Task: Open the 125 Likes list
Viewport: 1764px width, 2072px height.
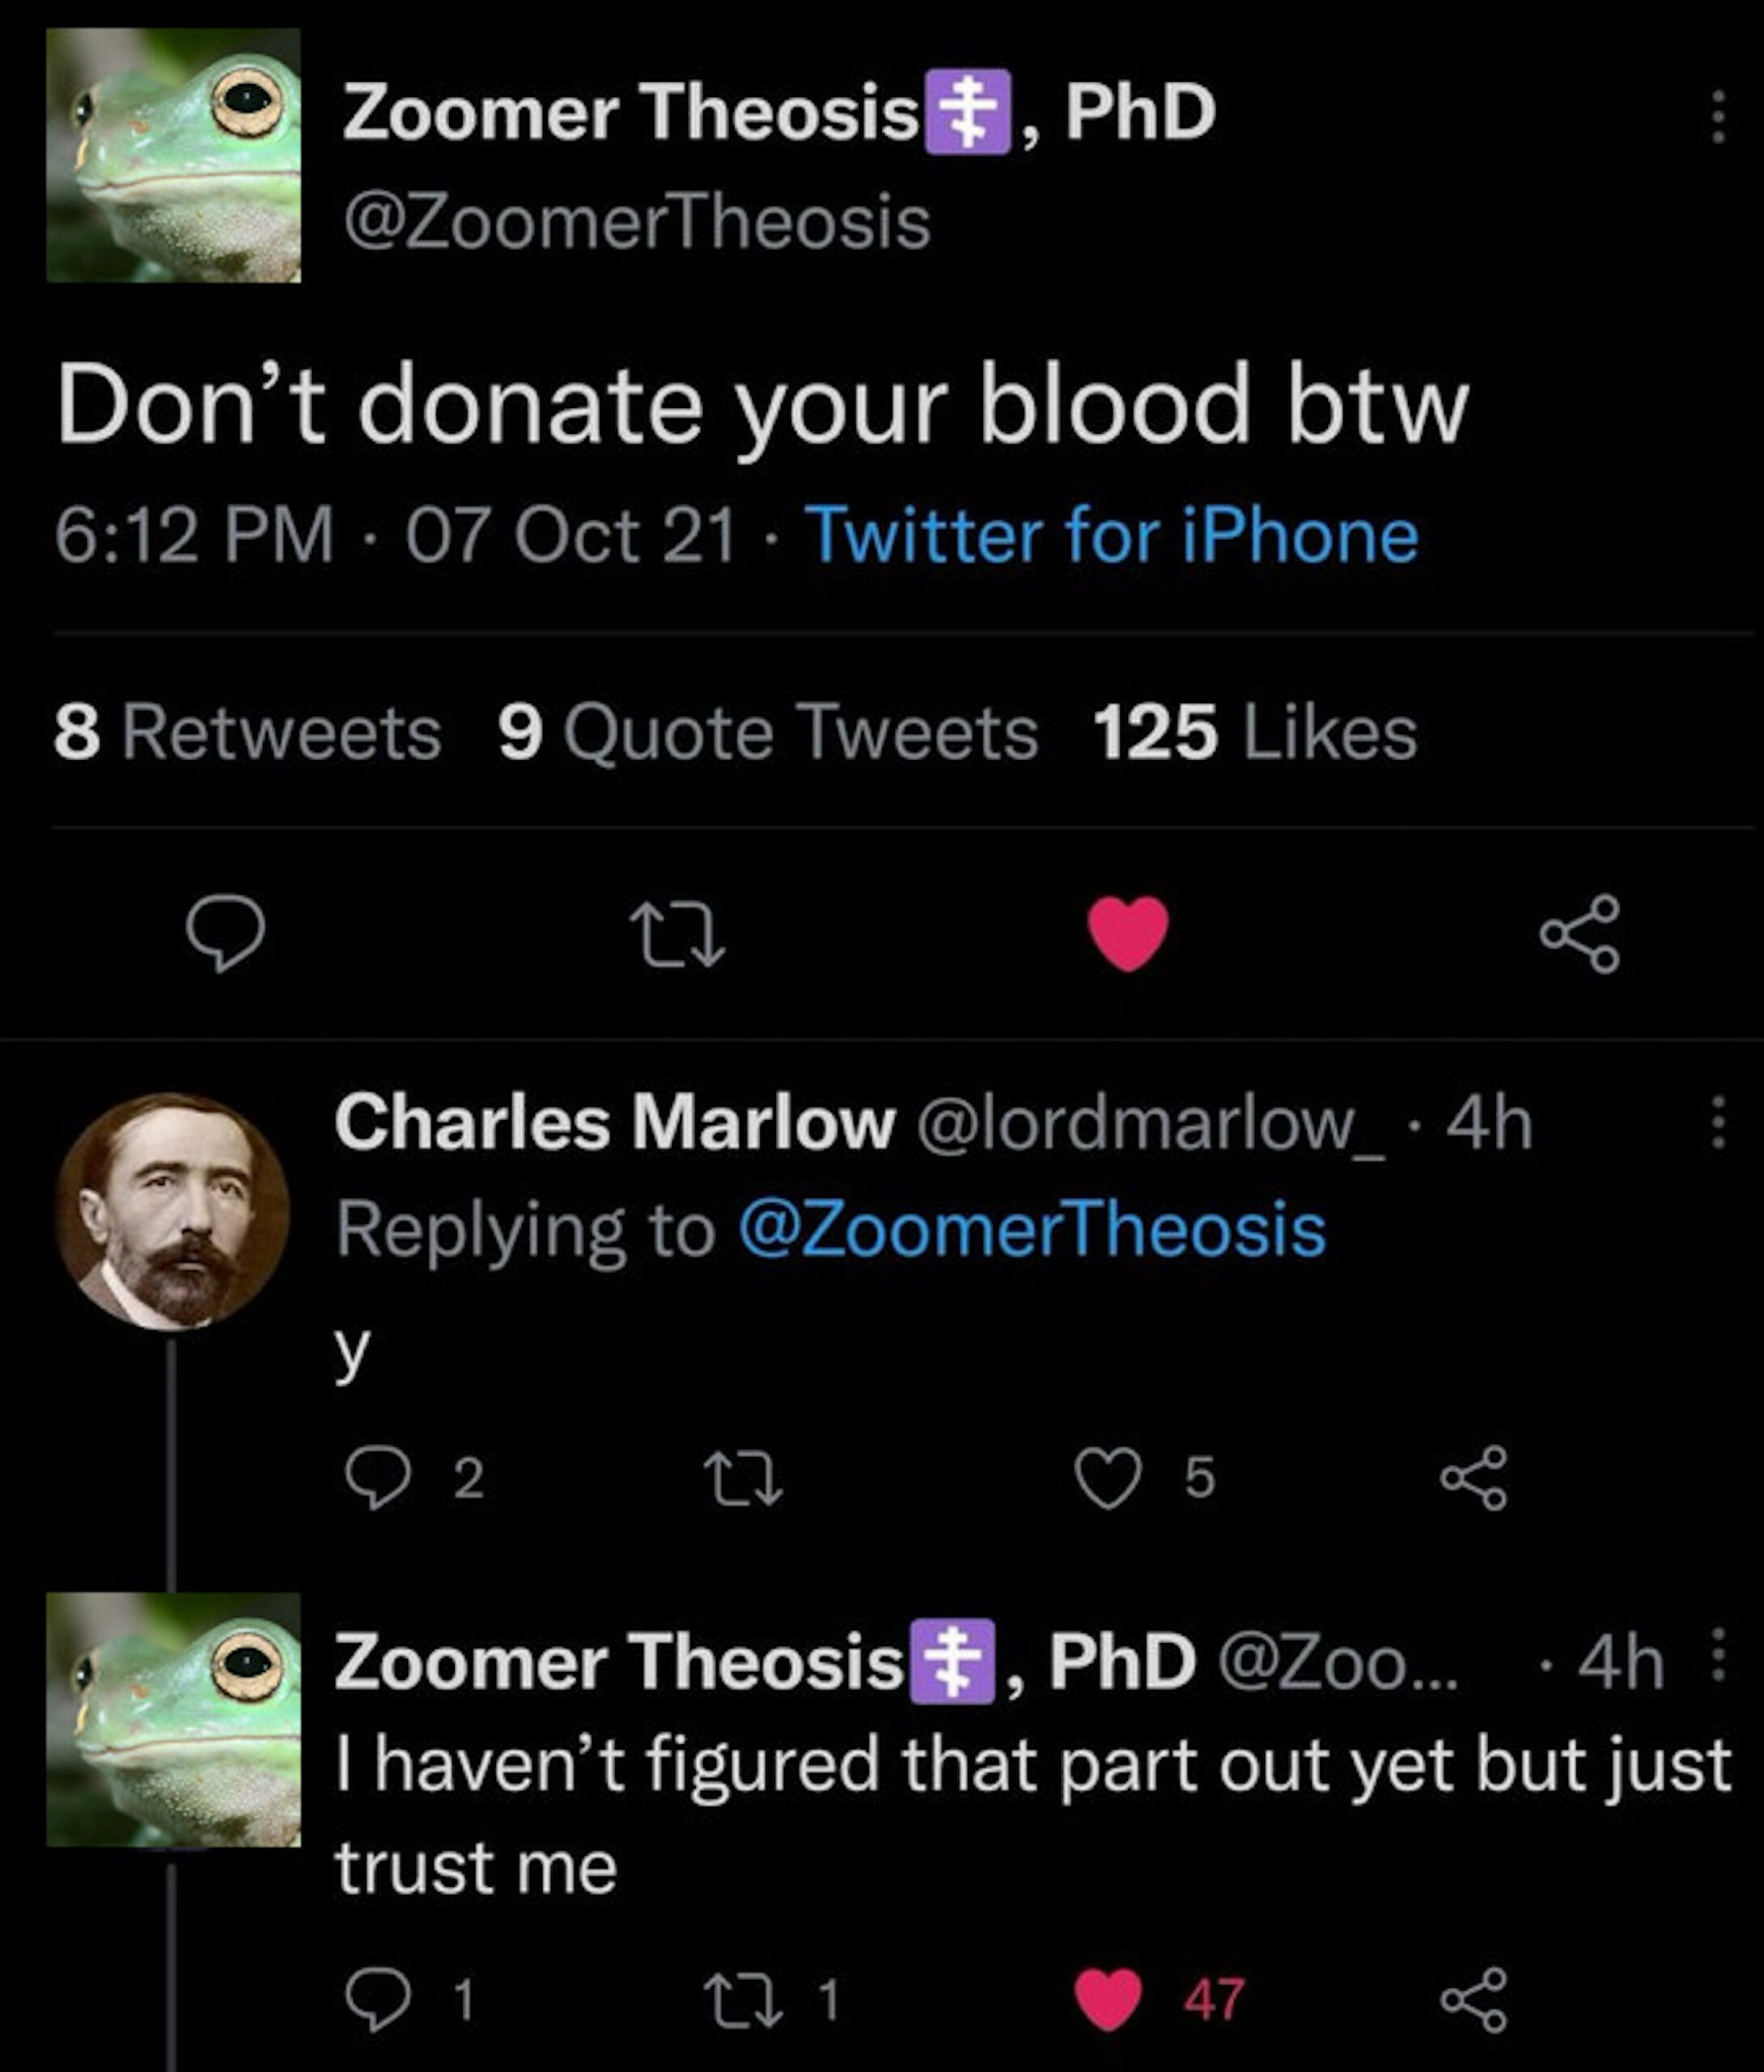Action: coord(1255,732)
